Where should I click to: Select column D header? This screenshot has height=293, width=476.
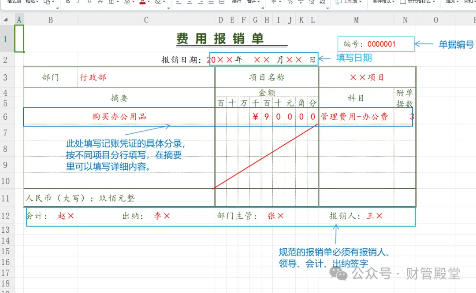(x=221, y=20)
